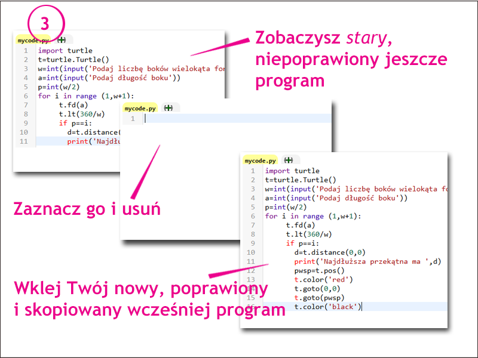Click line number 1 in the empty editor
The image size is (478, 358).
pyautogui.click(x=132, y=119)
